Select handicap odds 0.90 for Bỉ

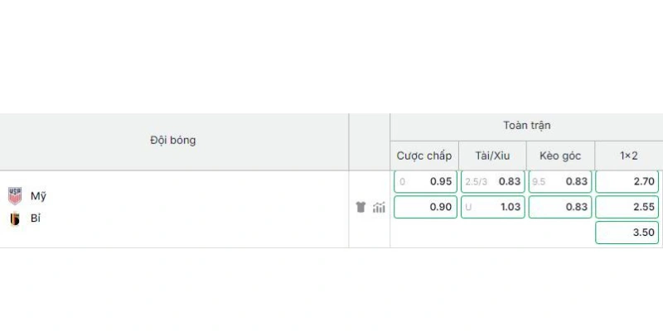coord(425,207)
